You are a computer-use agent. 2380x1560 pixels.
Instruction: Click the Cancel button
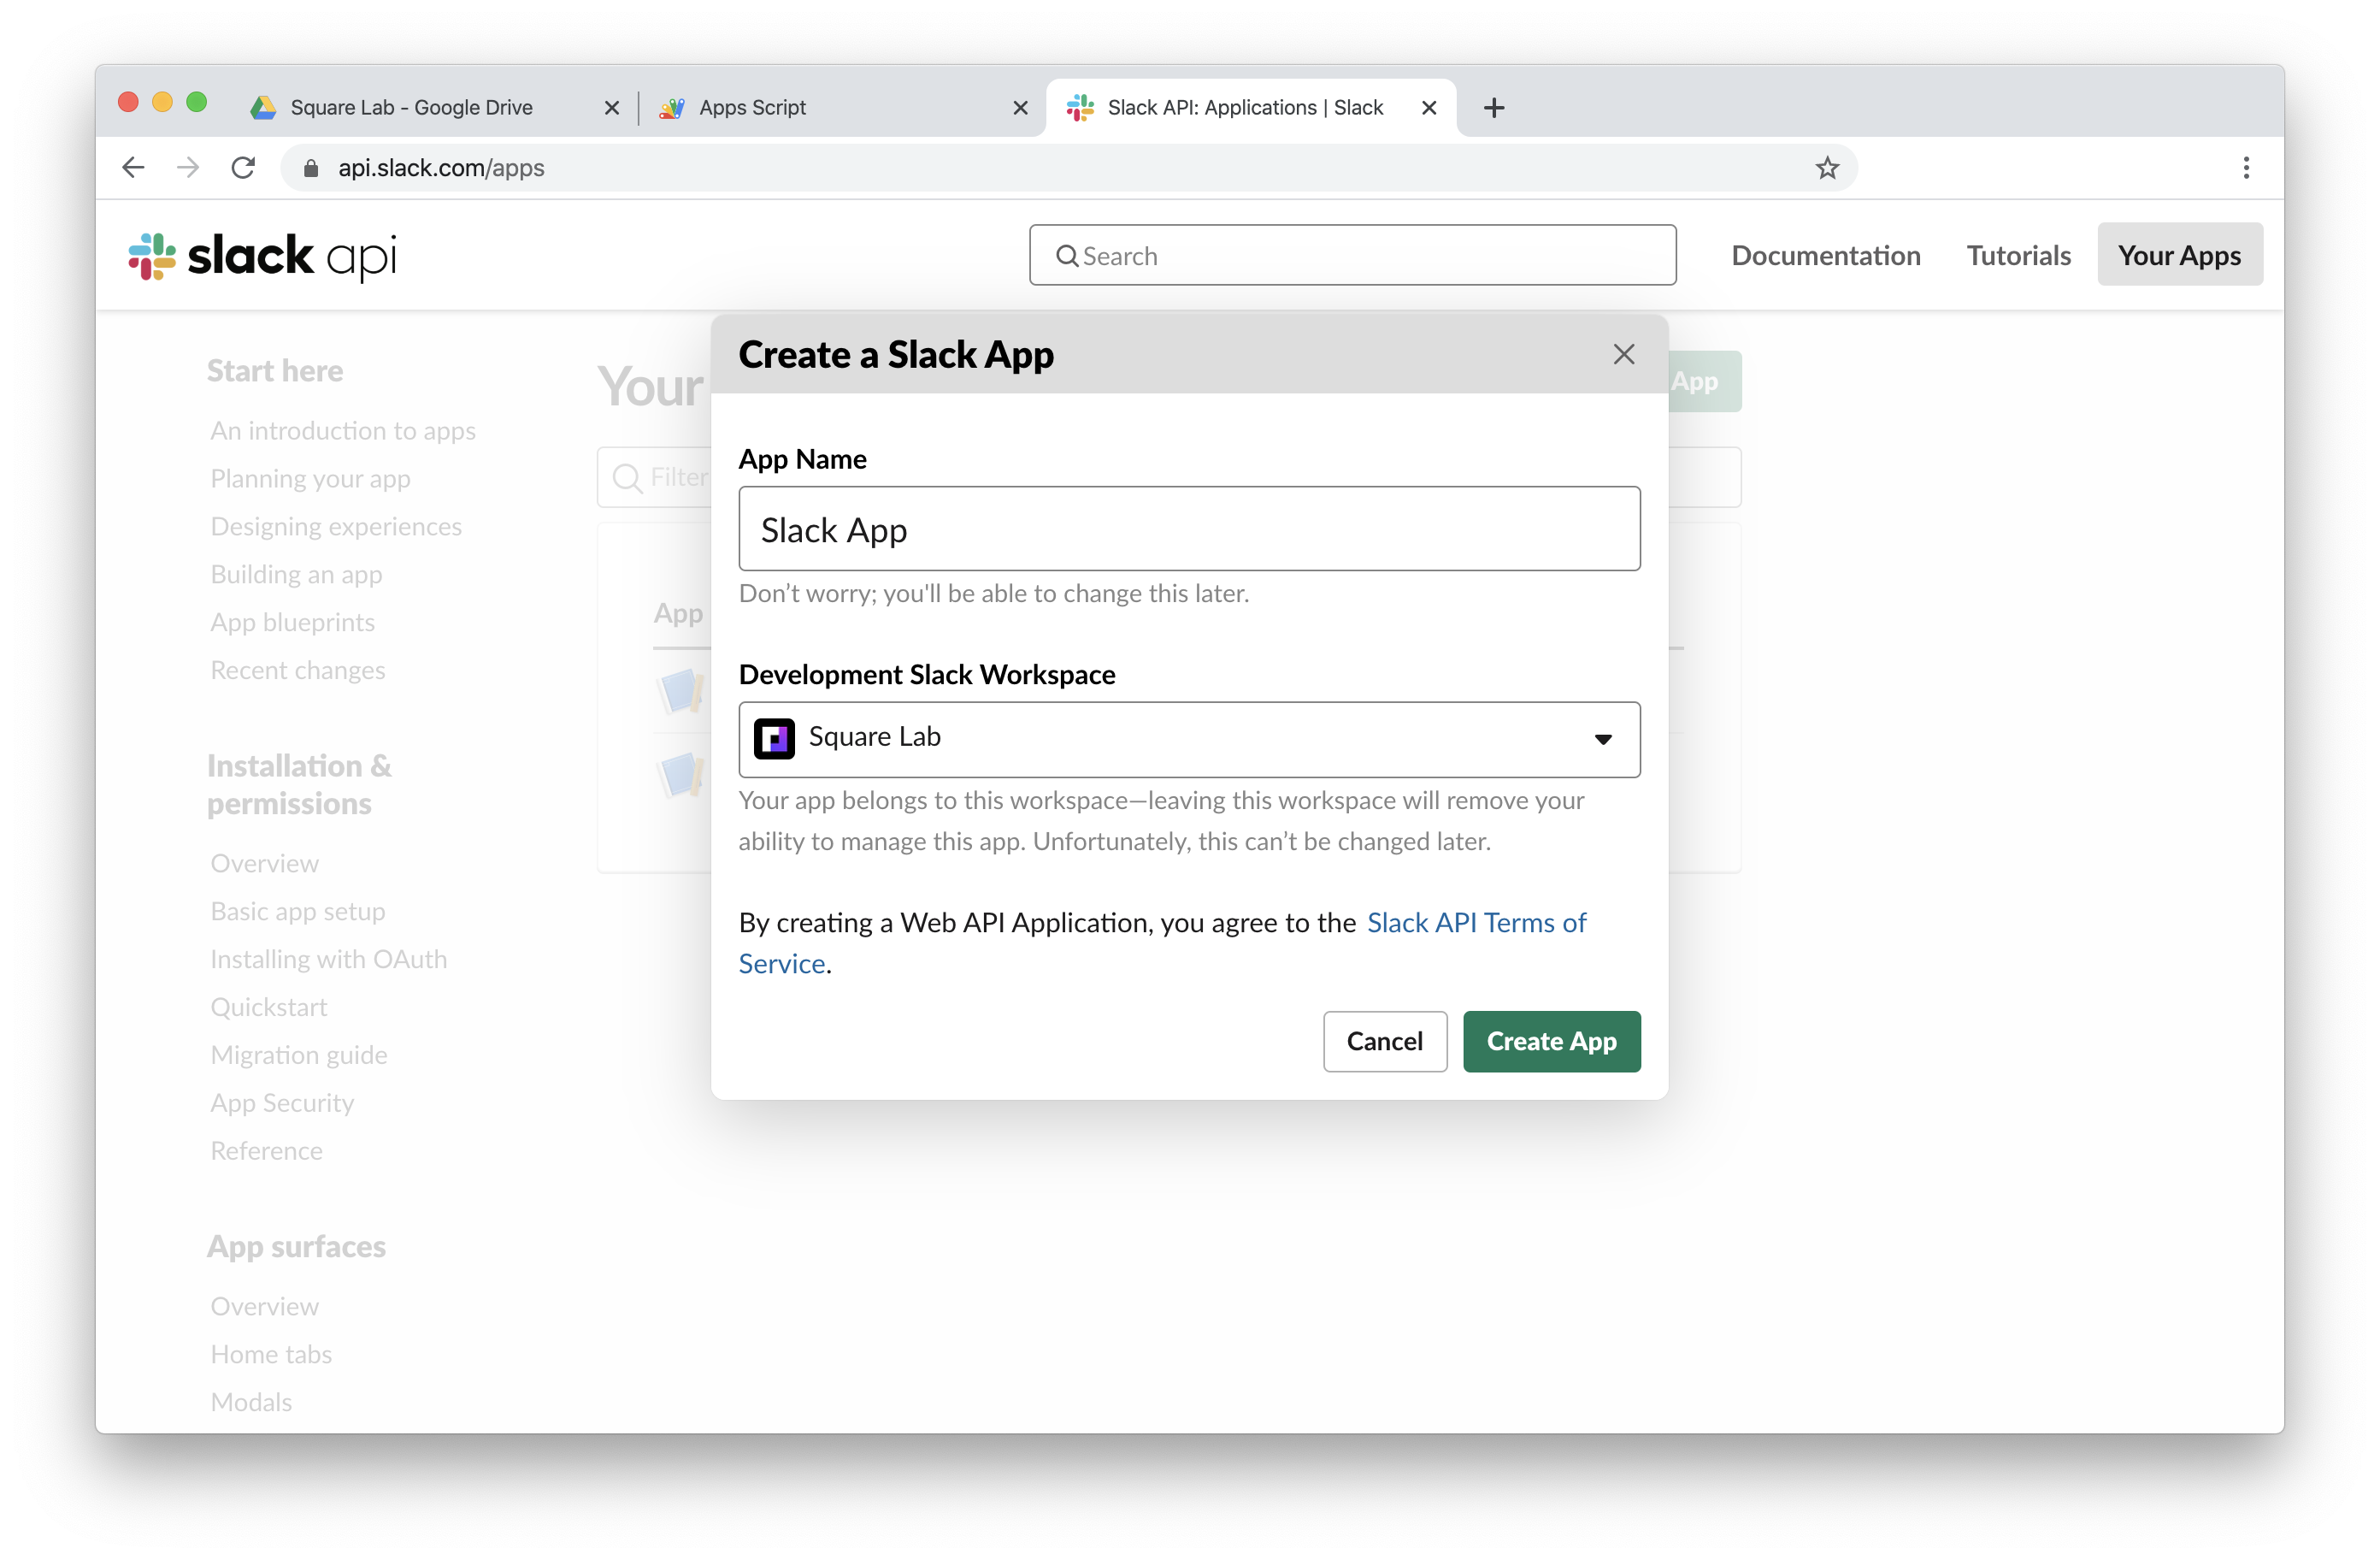(1383, 1039)
